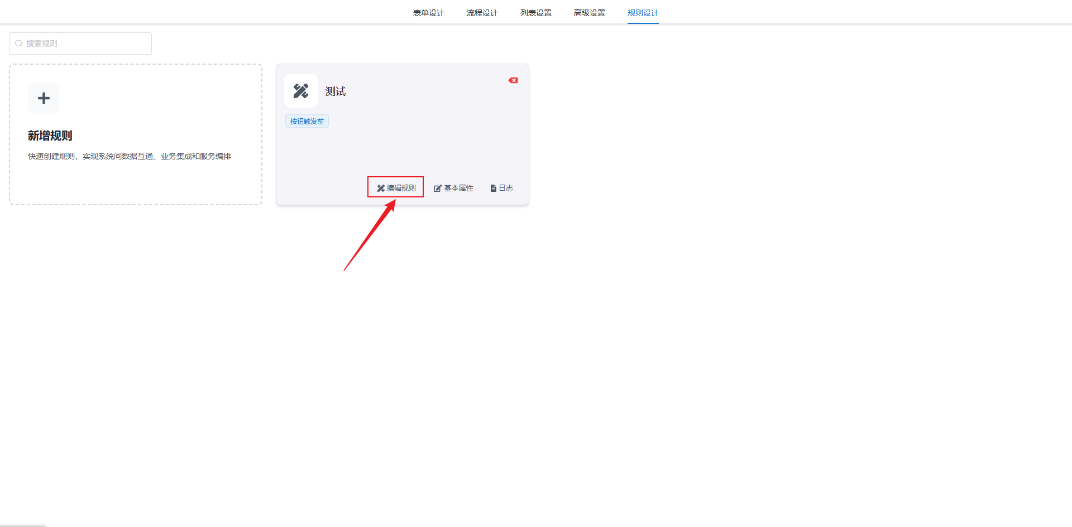
Task: View 日志 for the 测试 rule
Action: [506, 188]
